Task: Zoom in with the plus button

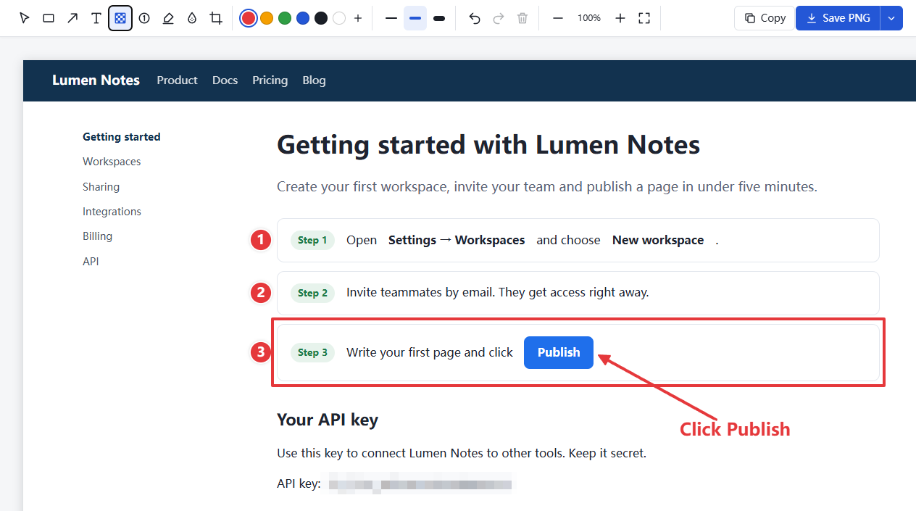Action: tap(620, 18)
